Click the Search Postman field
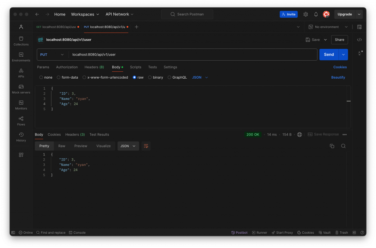 pyautogui.click(x=187, y=14)
